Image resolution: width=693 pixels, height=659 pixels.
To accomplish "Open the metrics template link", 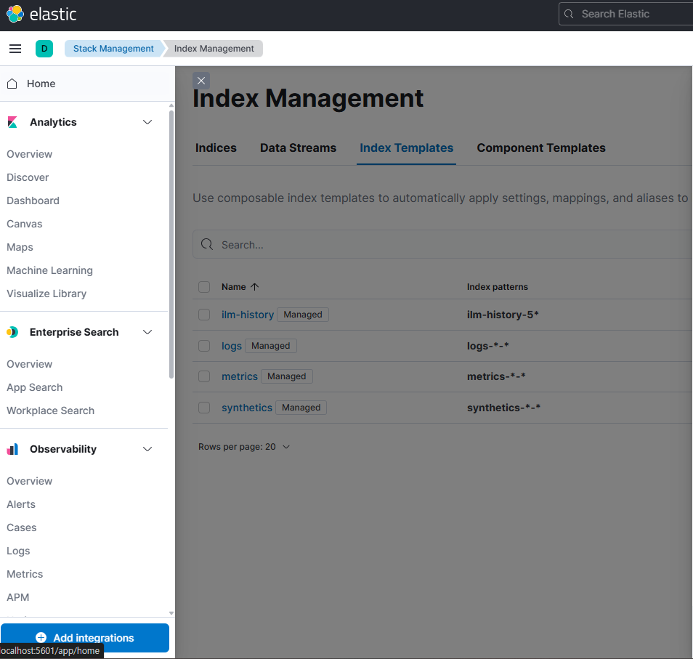I will click(240, 376).
